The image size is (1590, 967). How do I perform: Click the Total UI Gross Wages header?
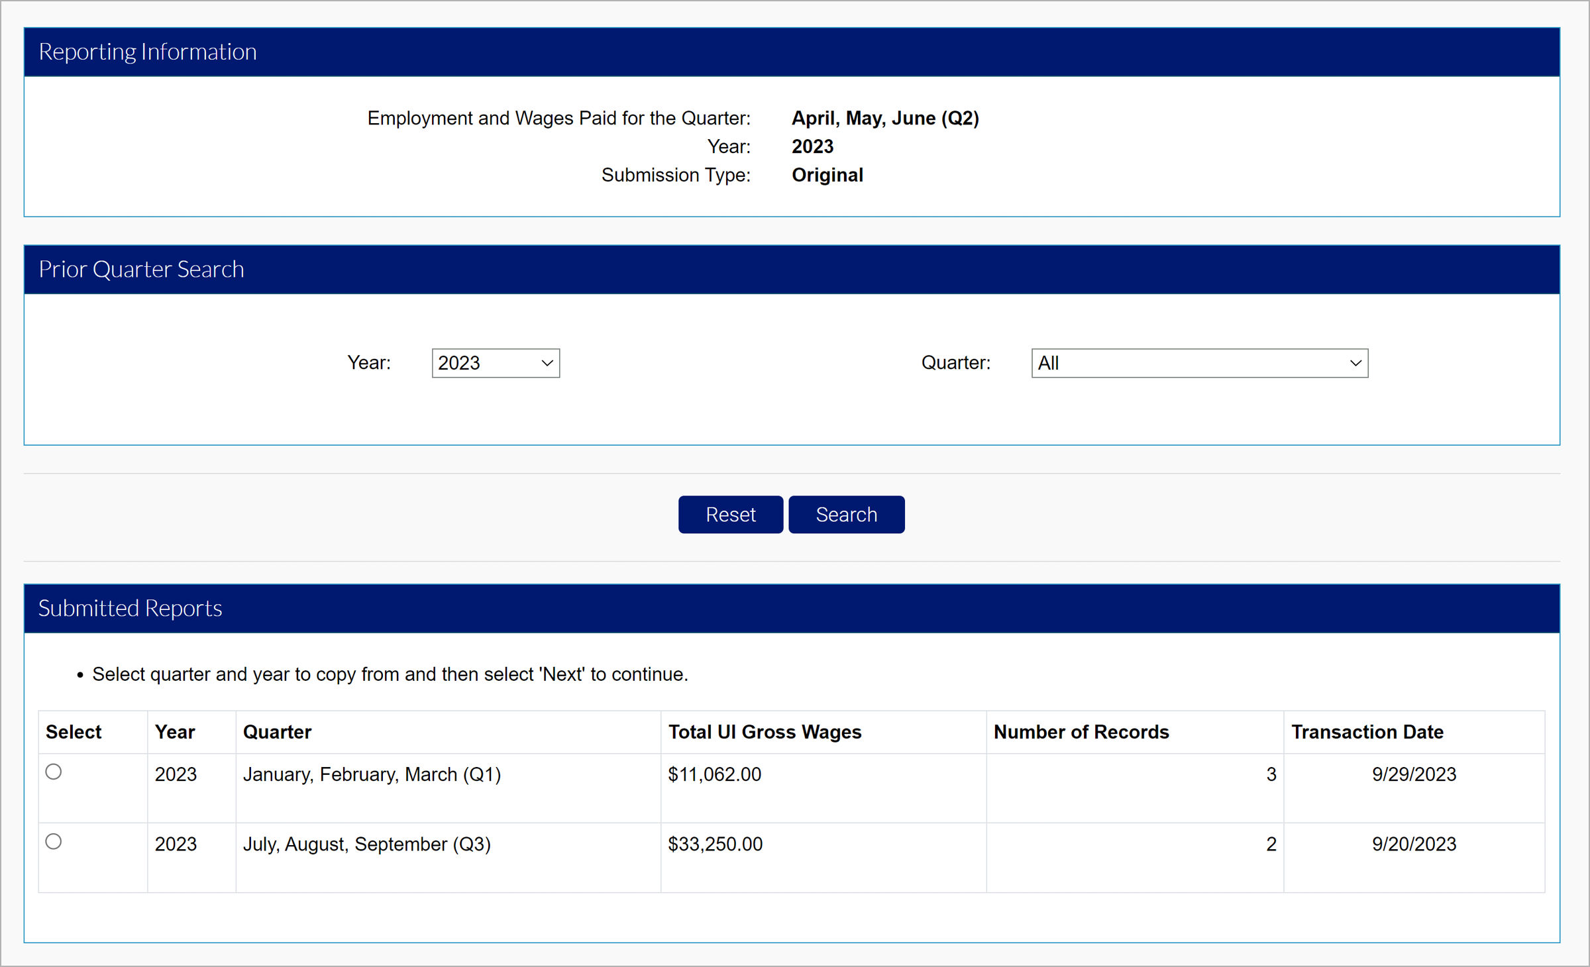[x=765, y=732]
